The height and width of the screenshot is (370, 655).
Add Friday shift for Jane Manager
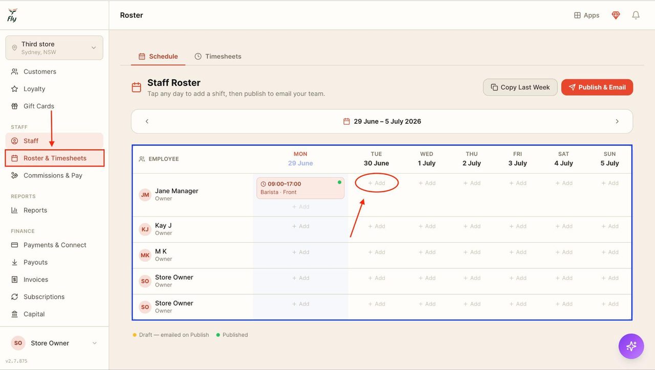pyautogui.click(x=518, y=183)
